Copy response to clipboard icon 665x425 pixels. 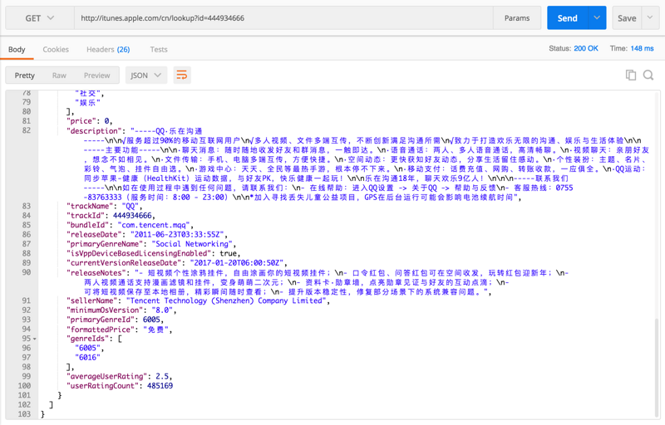(x=631, y=76)
